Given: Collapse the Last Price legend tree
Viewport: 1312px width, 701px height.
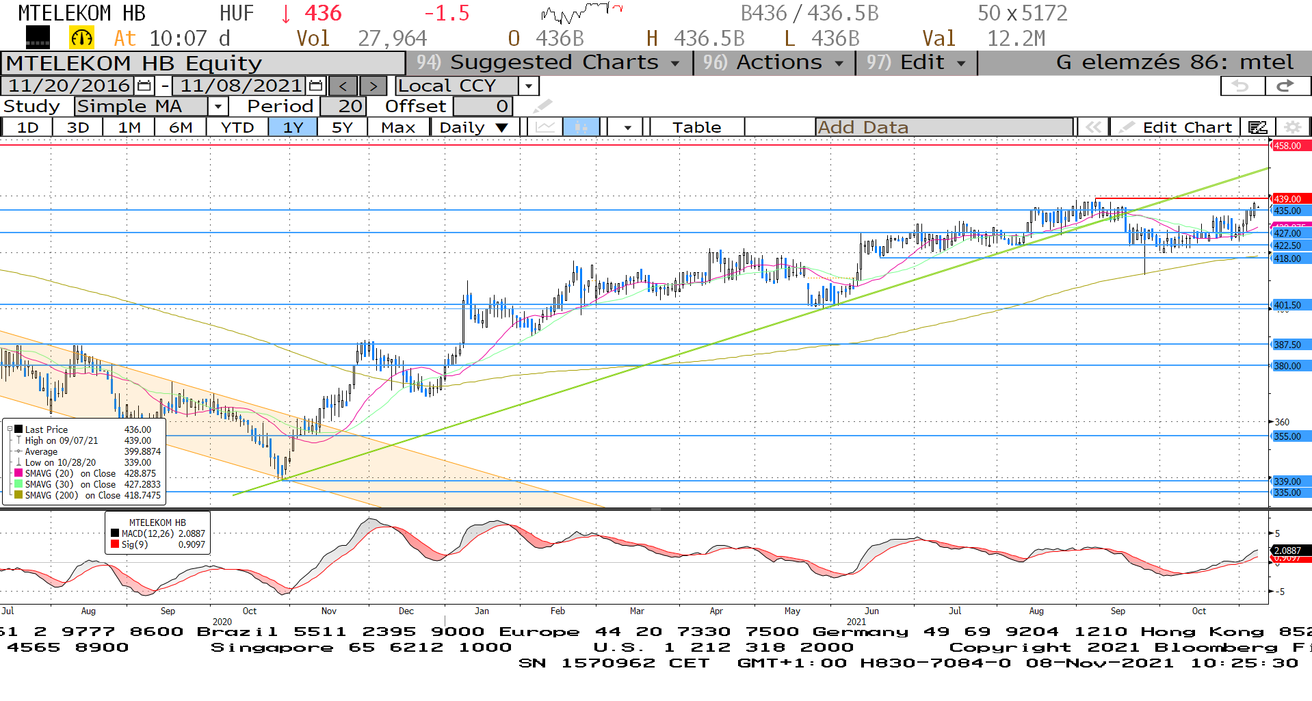Looking at the screenshot, I should tap(10, 429).
